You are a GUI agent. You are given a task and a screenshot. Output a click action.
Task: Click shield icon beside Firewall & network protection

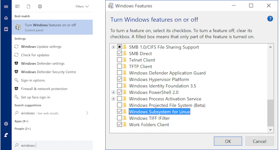tap(16, 89)
